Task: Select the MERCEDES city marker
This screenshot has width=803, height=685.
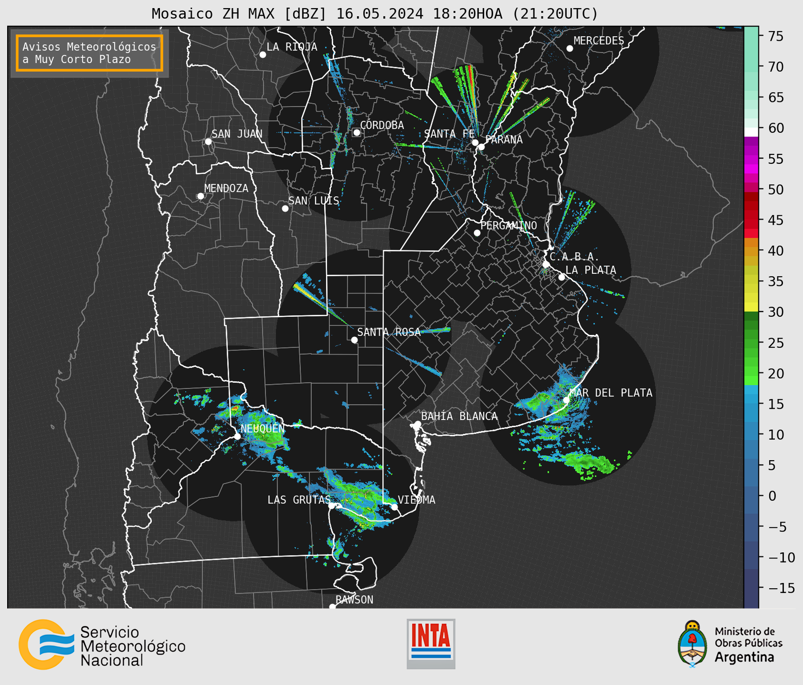Action: point(570,49)
